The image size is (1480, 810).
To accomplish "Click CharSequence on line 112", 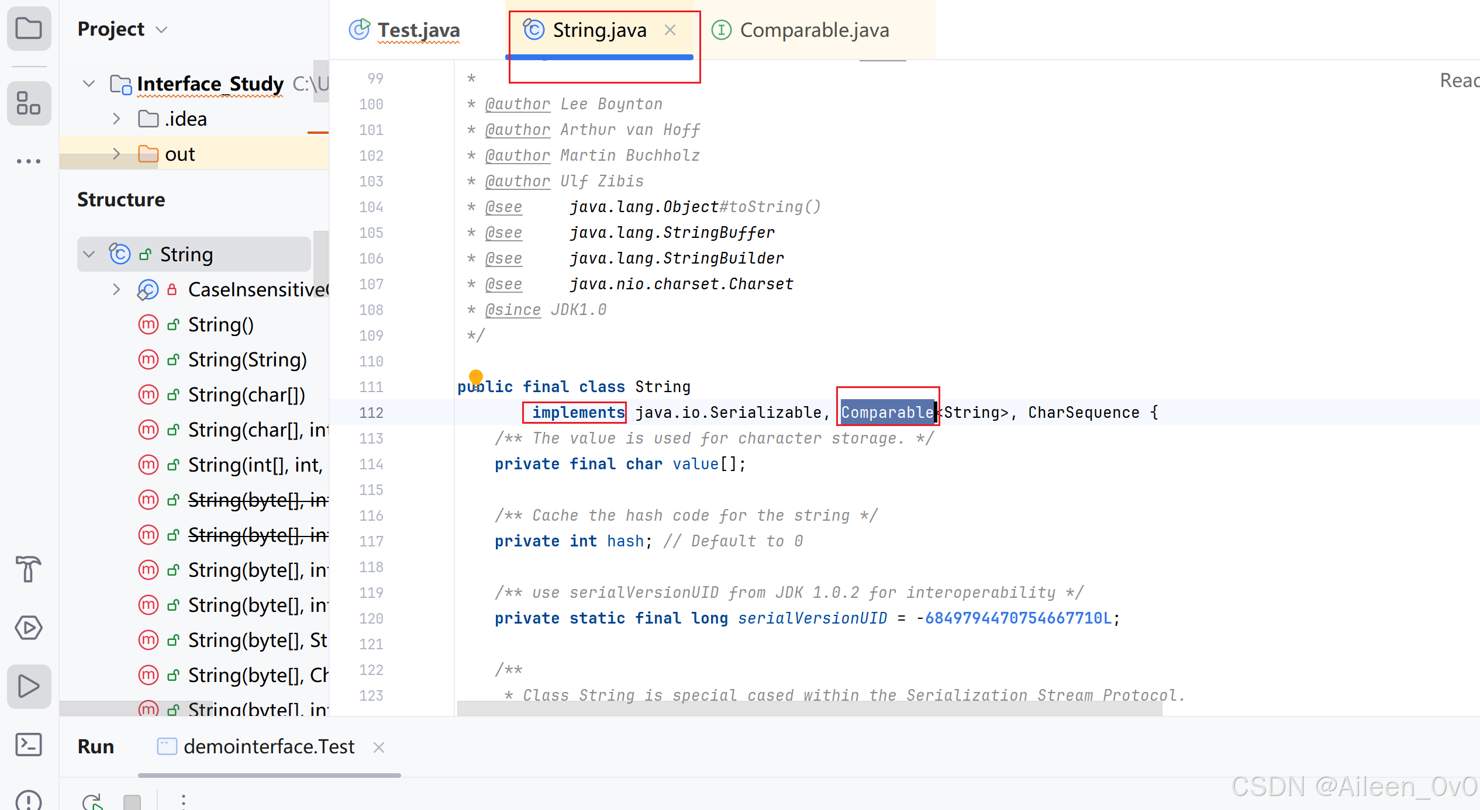I will pos(1084,413).
